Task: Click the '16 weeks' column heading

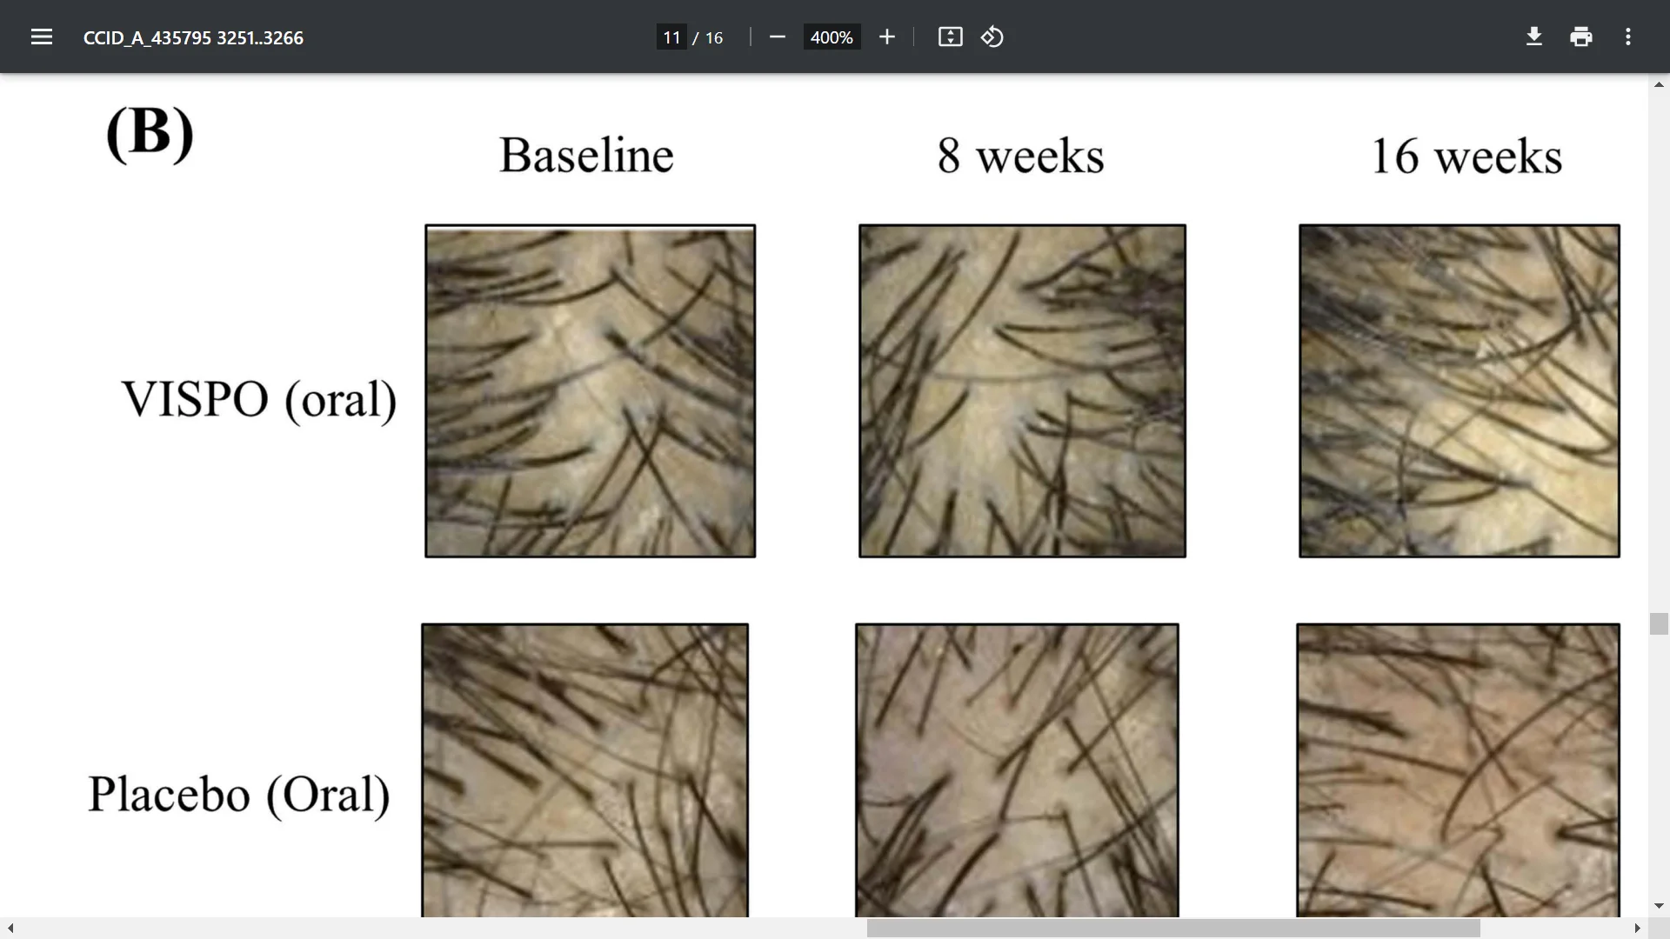Action: click(1466, 156)
